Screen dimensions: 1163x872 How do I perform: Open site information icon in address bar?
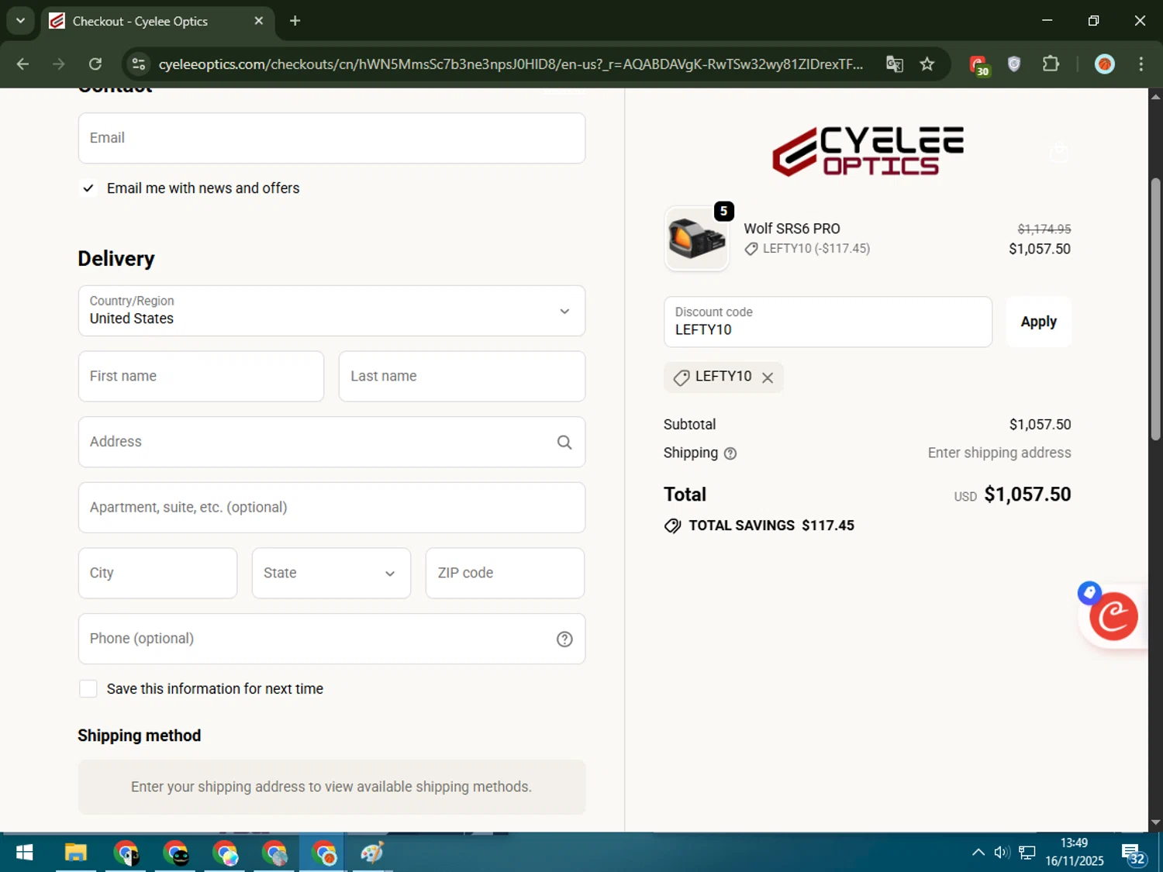pos(139,64)
